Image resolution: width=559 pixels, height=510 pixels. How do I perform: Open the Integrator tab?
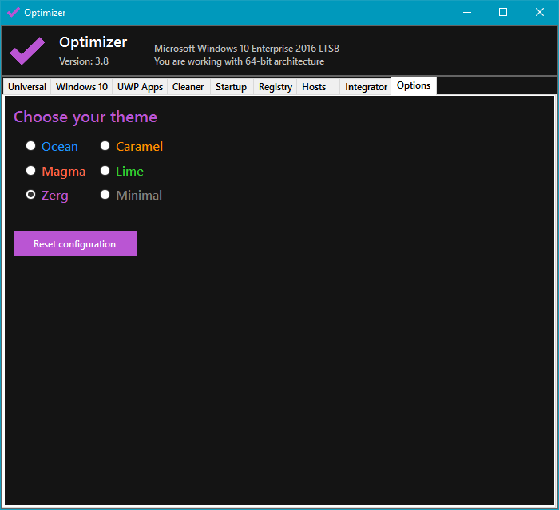(366, 87)
